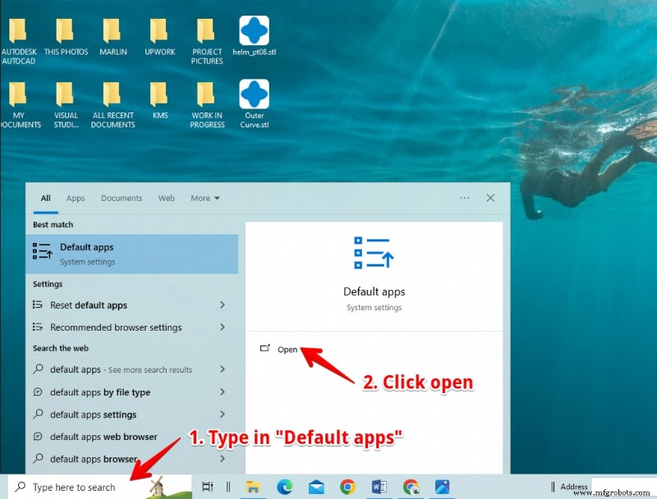Expand the More filter dropdown

[205, 198]
